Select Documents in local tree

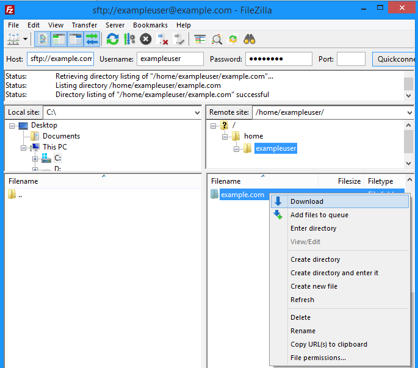click(x=61, y=136)
